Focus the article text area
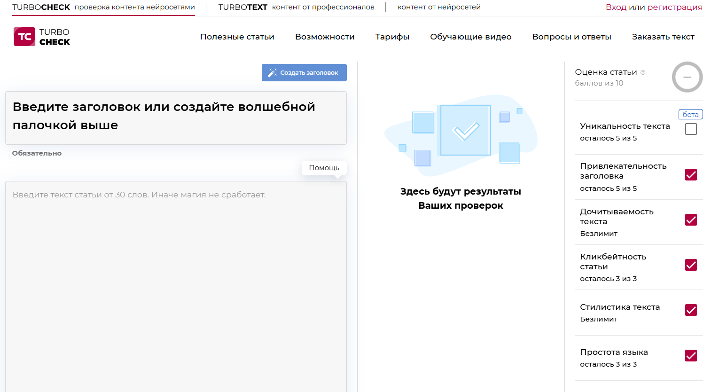719x392 pixels. pos(176,287)
